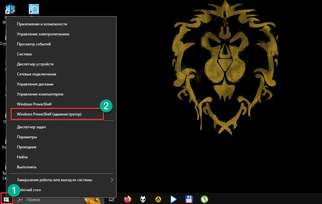Select the desktop shortcut with magnifier icon
The image size is (322, 204).
(34, 9)
